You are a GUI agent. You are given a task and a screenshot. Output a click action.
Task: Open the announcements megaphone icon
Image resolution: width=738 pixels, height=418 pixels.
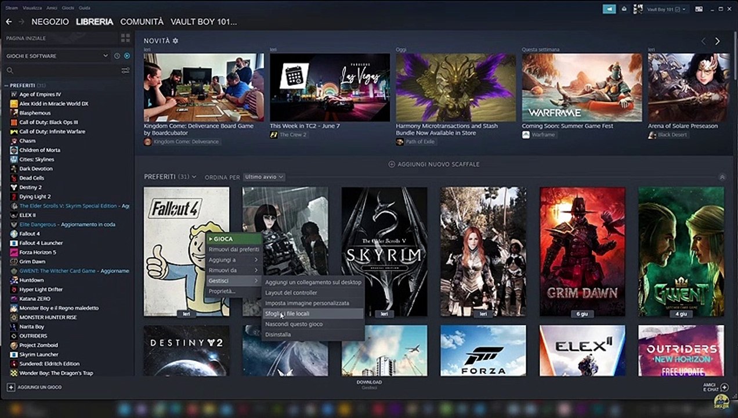tap(609, 9)
